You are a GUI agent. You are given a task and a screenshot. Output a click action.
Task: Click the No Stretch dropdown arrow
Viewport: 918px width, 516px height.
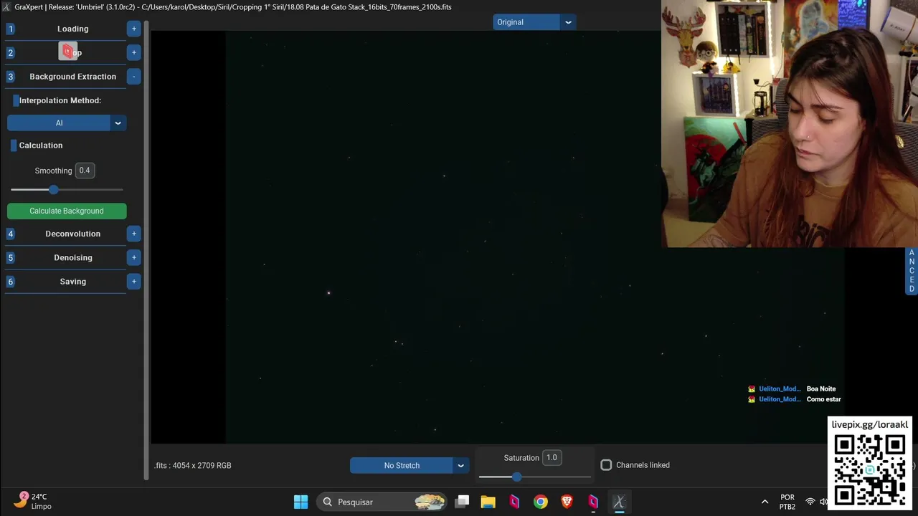pyautogui.click(x=460, y=466)
